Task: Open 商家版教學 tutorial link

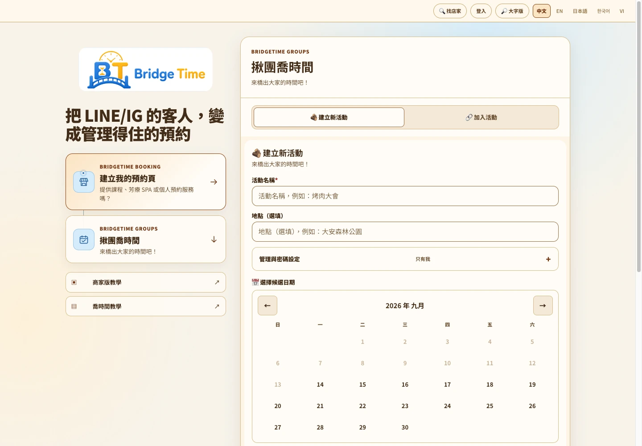Action: 146,282
